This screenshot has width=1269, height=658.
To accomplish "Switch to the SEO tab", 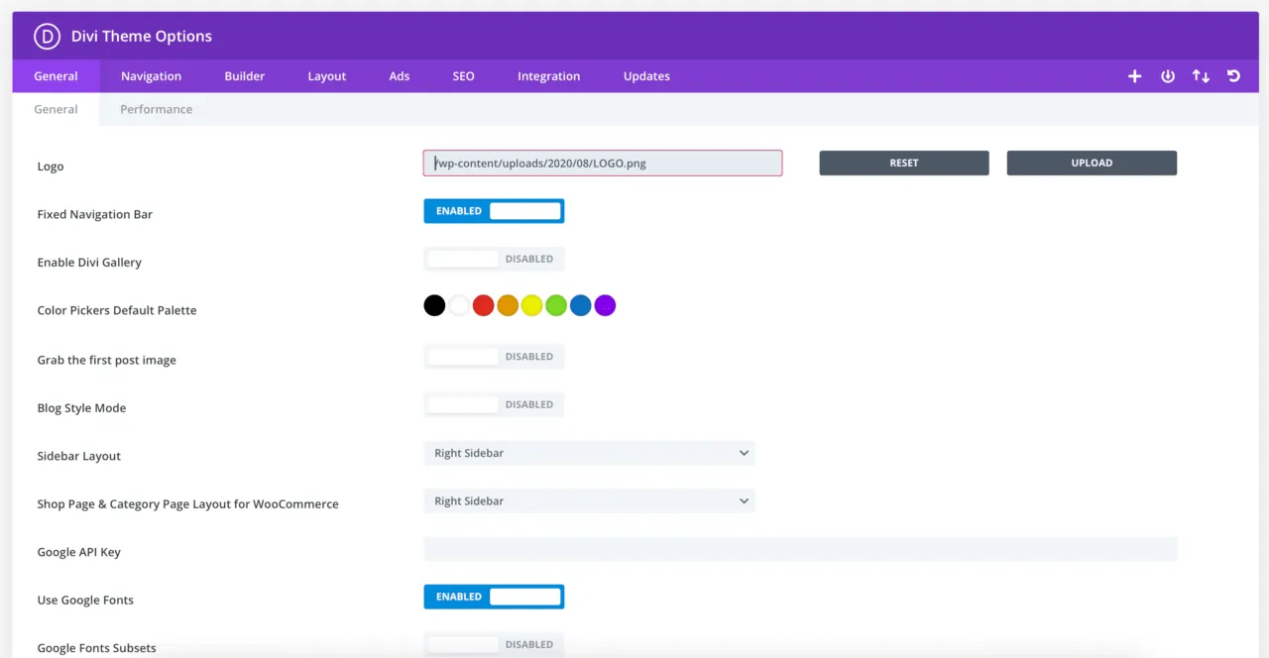I will (x=463, y=76).
